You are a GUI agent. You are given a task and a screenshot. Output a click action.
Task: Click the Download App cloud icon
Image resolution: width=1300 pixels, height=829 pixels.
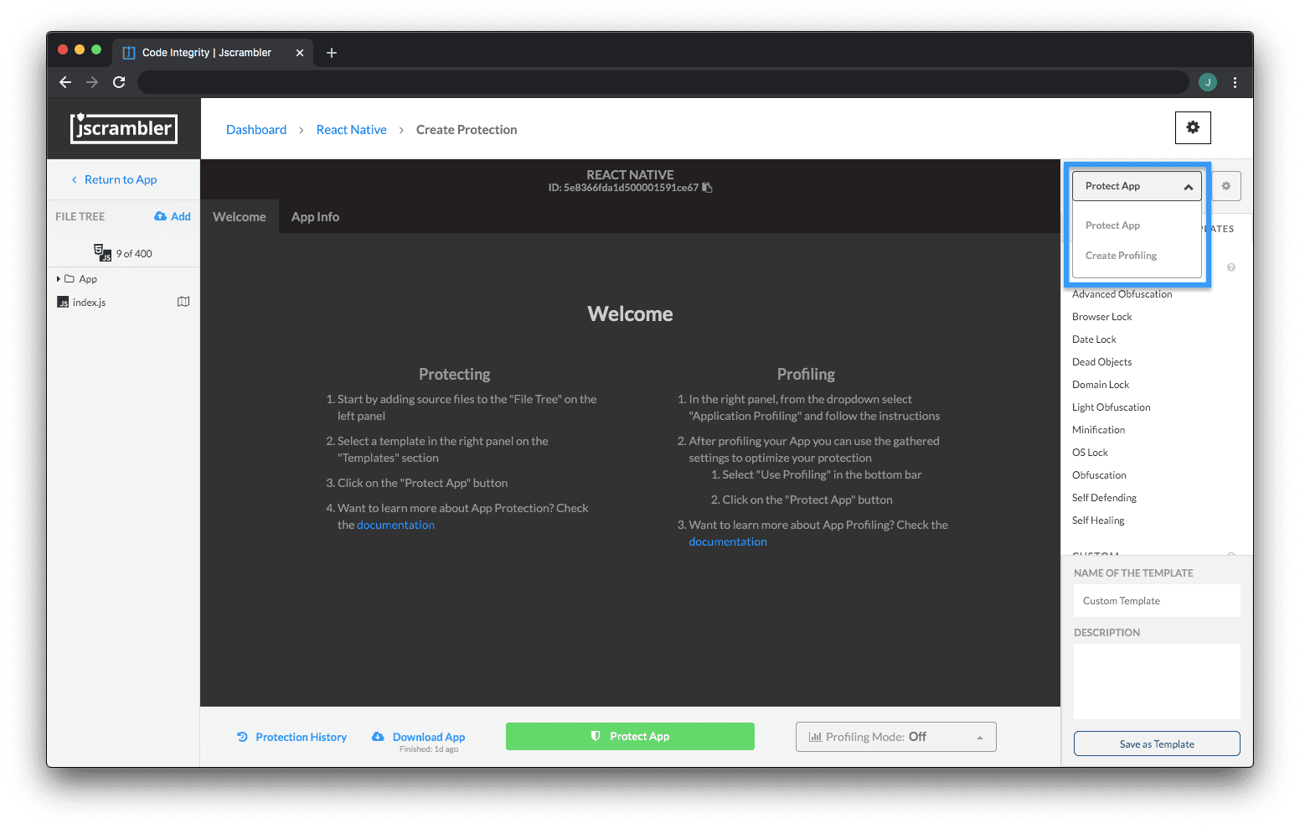click(x=378, y=736)
